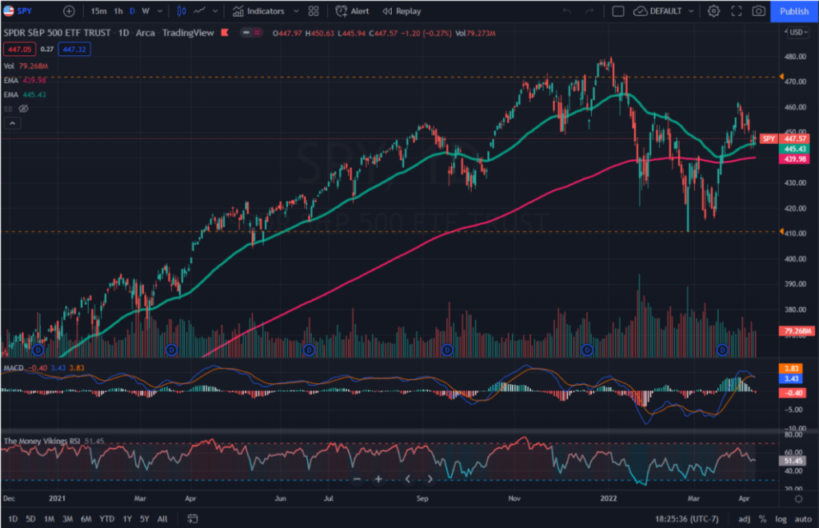Start bar Replay mode
819x528 pixels.
click(402, 11)
